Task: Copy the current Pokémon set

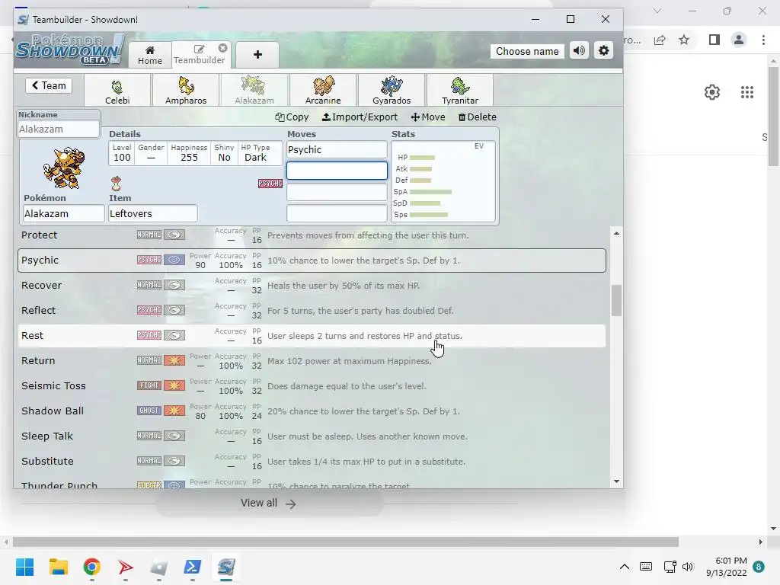Action: [292, 117]
